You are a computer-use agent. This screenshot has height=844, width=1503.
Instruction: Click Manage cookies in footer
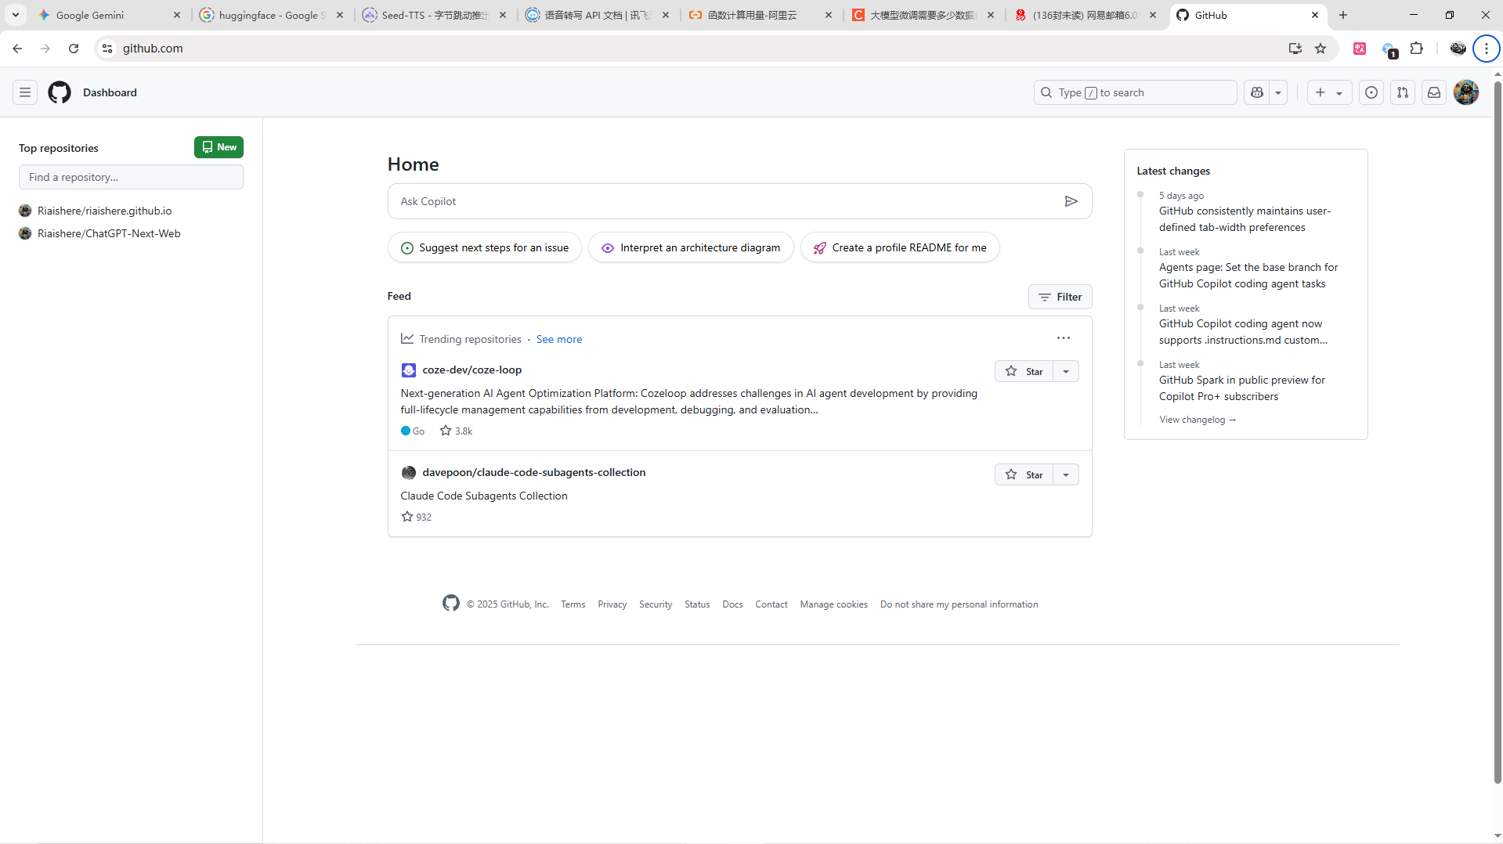coord(833,604)
